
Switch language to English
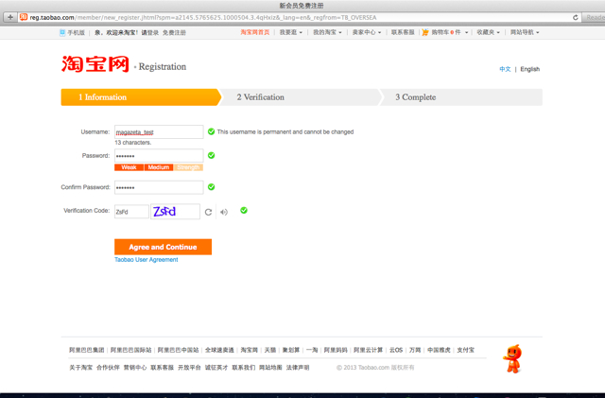[529, 69]
